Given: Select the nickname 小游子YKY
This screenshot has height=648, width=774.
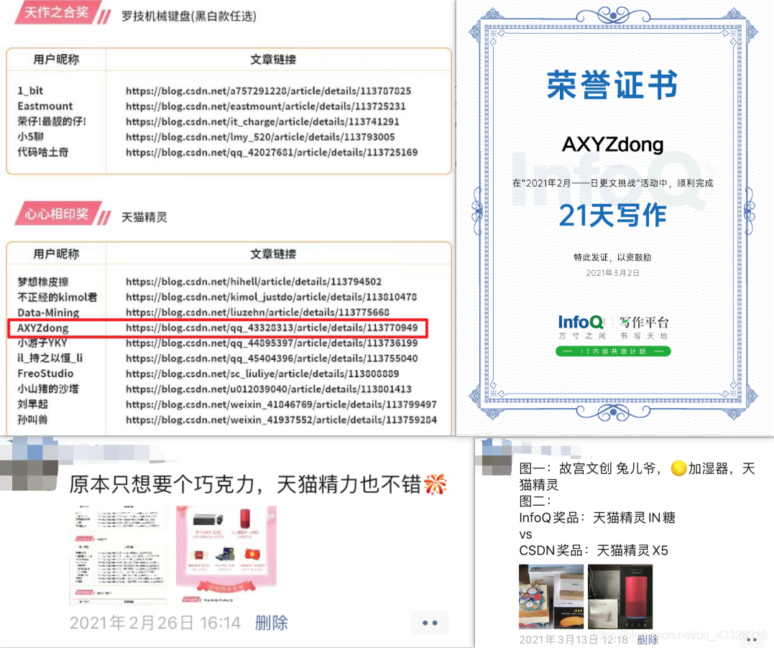Looking at the screenshot, I should click(x=42, y=343).
